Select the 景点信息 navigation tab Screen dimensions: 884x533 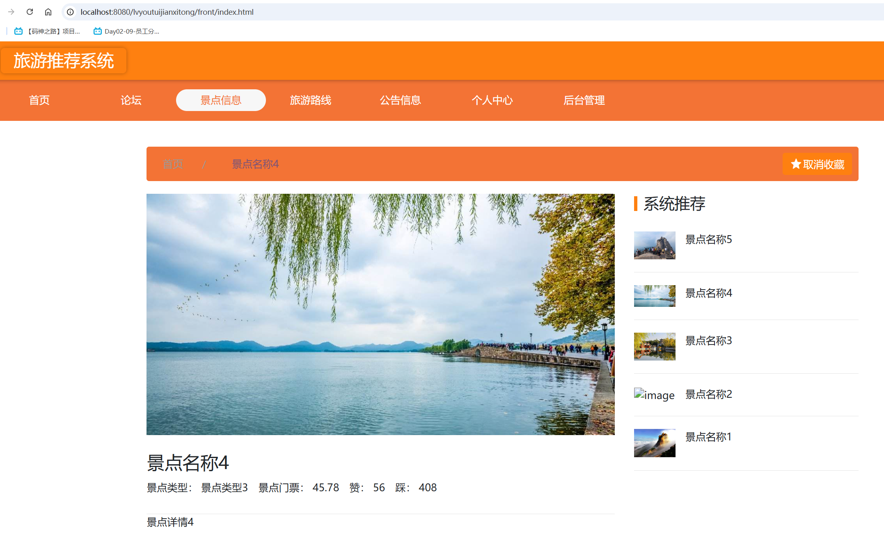221,100
